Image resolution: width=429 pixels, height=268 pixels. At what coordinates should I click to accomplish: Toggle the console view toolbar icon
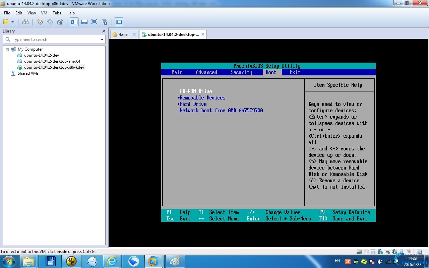[x=119, y=22]
